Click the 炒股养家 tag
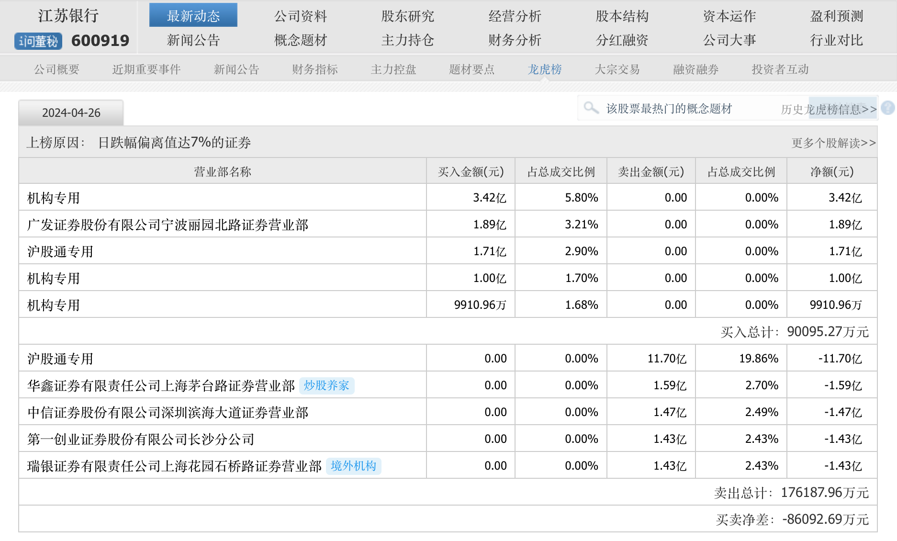 pos(326,385)
